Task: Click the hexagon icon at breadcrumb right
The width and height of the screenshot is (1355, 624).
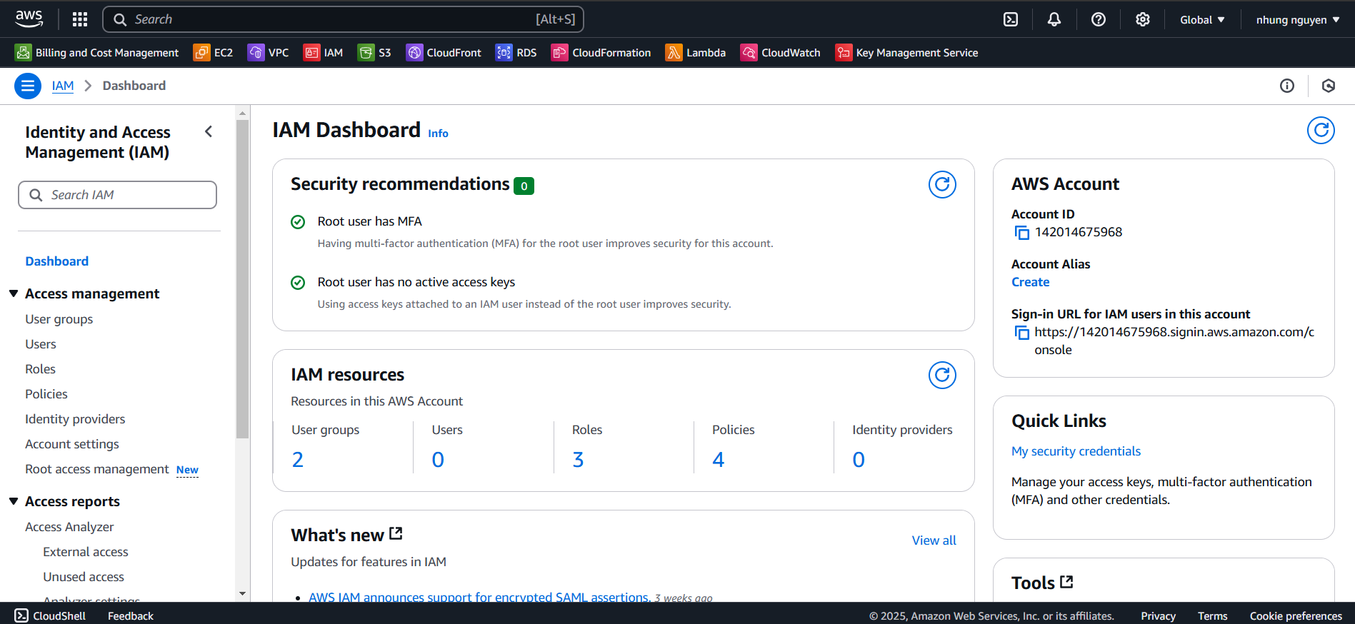Action: click(1329, 86)
